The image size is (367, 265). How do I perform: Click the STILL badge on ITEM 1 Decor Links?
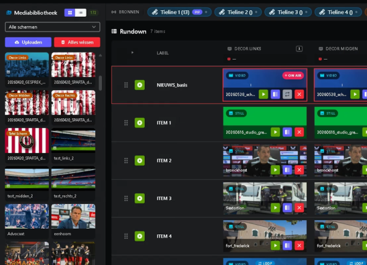237,113
